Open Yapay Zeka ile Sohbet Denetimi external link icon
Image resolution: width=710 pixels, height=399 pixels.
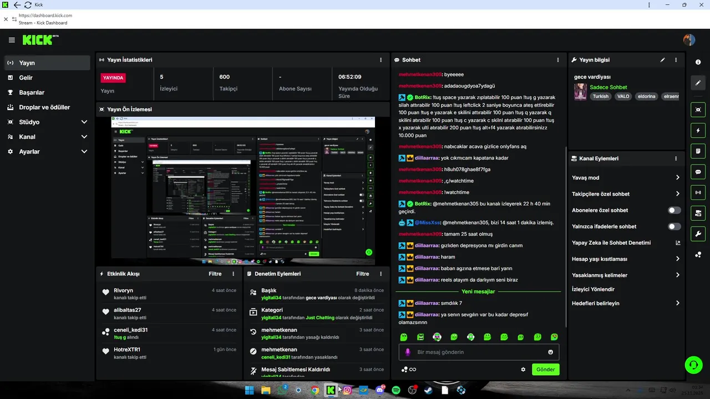tap(678, 243)
